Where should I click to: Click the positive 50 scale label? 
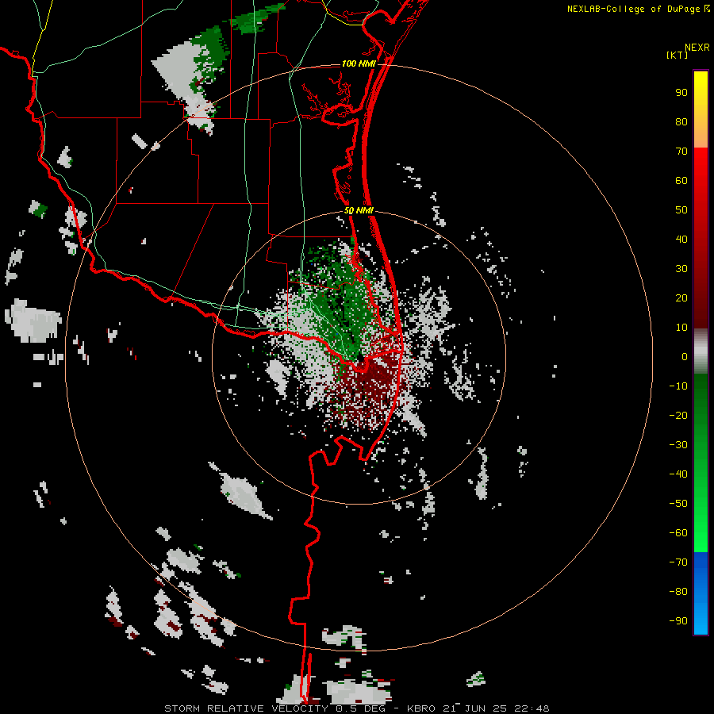click(x=681, y=210)
